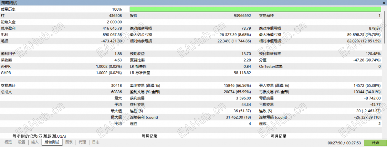Image resolution: width=387 pixels, height=147 pixels.
Task: Click the 质量历史 100% value
Action: click(x=117, y=9)
